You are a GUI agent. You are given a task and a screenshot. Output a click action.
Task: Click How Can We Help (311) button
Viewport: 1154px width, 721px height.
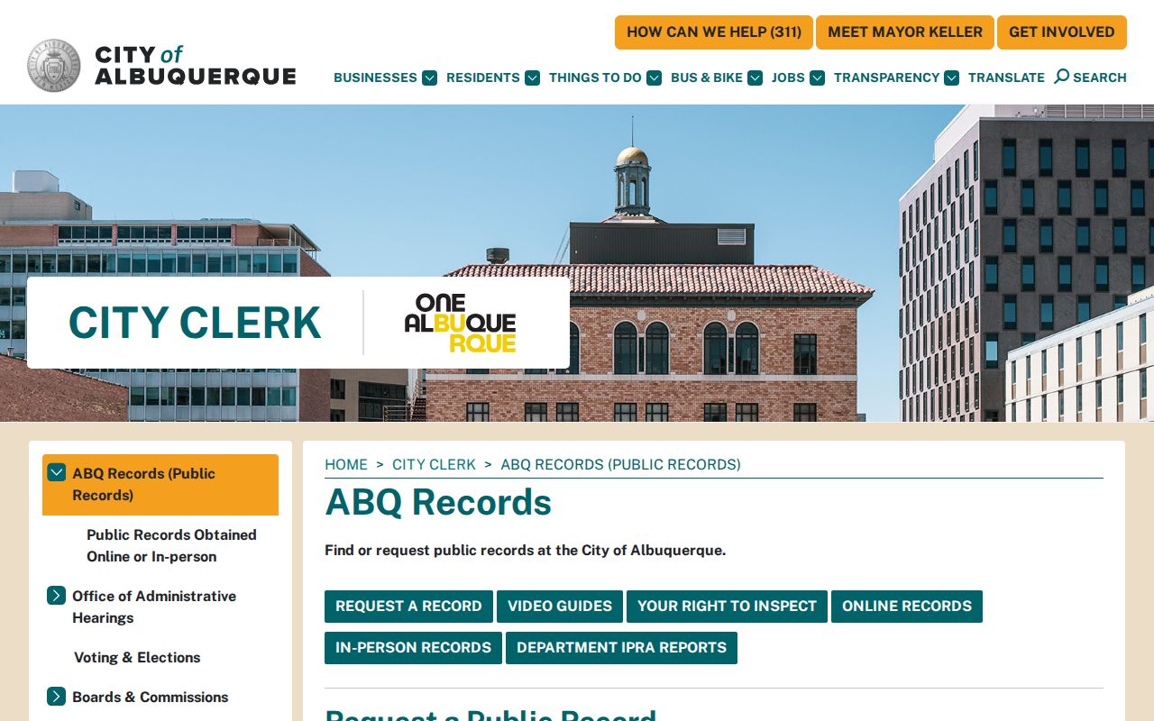pos(714,32)
